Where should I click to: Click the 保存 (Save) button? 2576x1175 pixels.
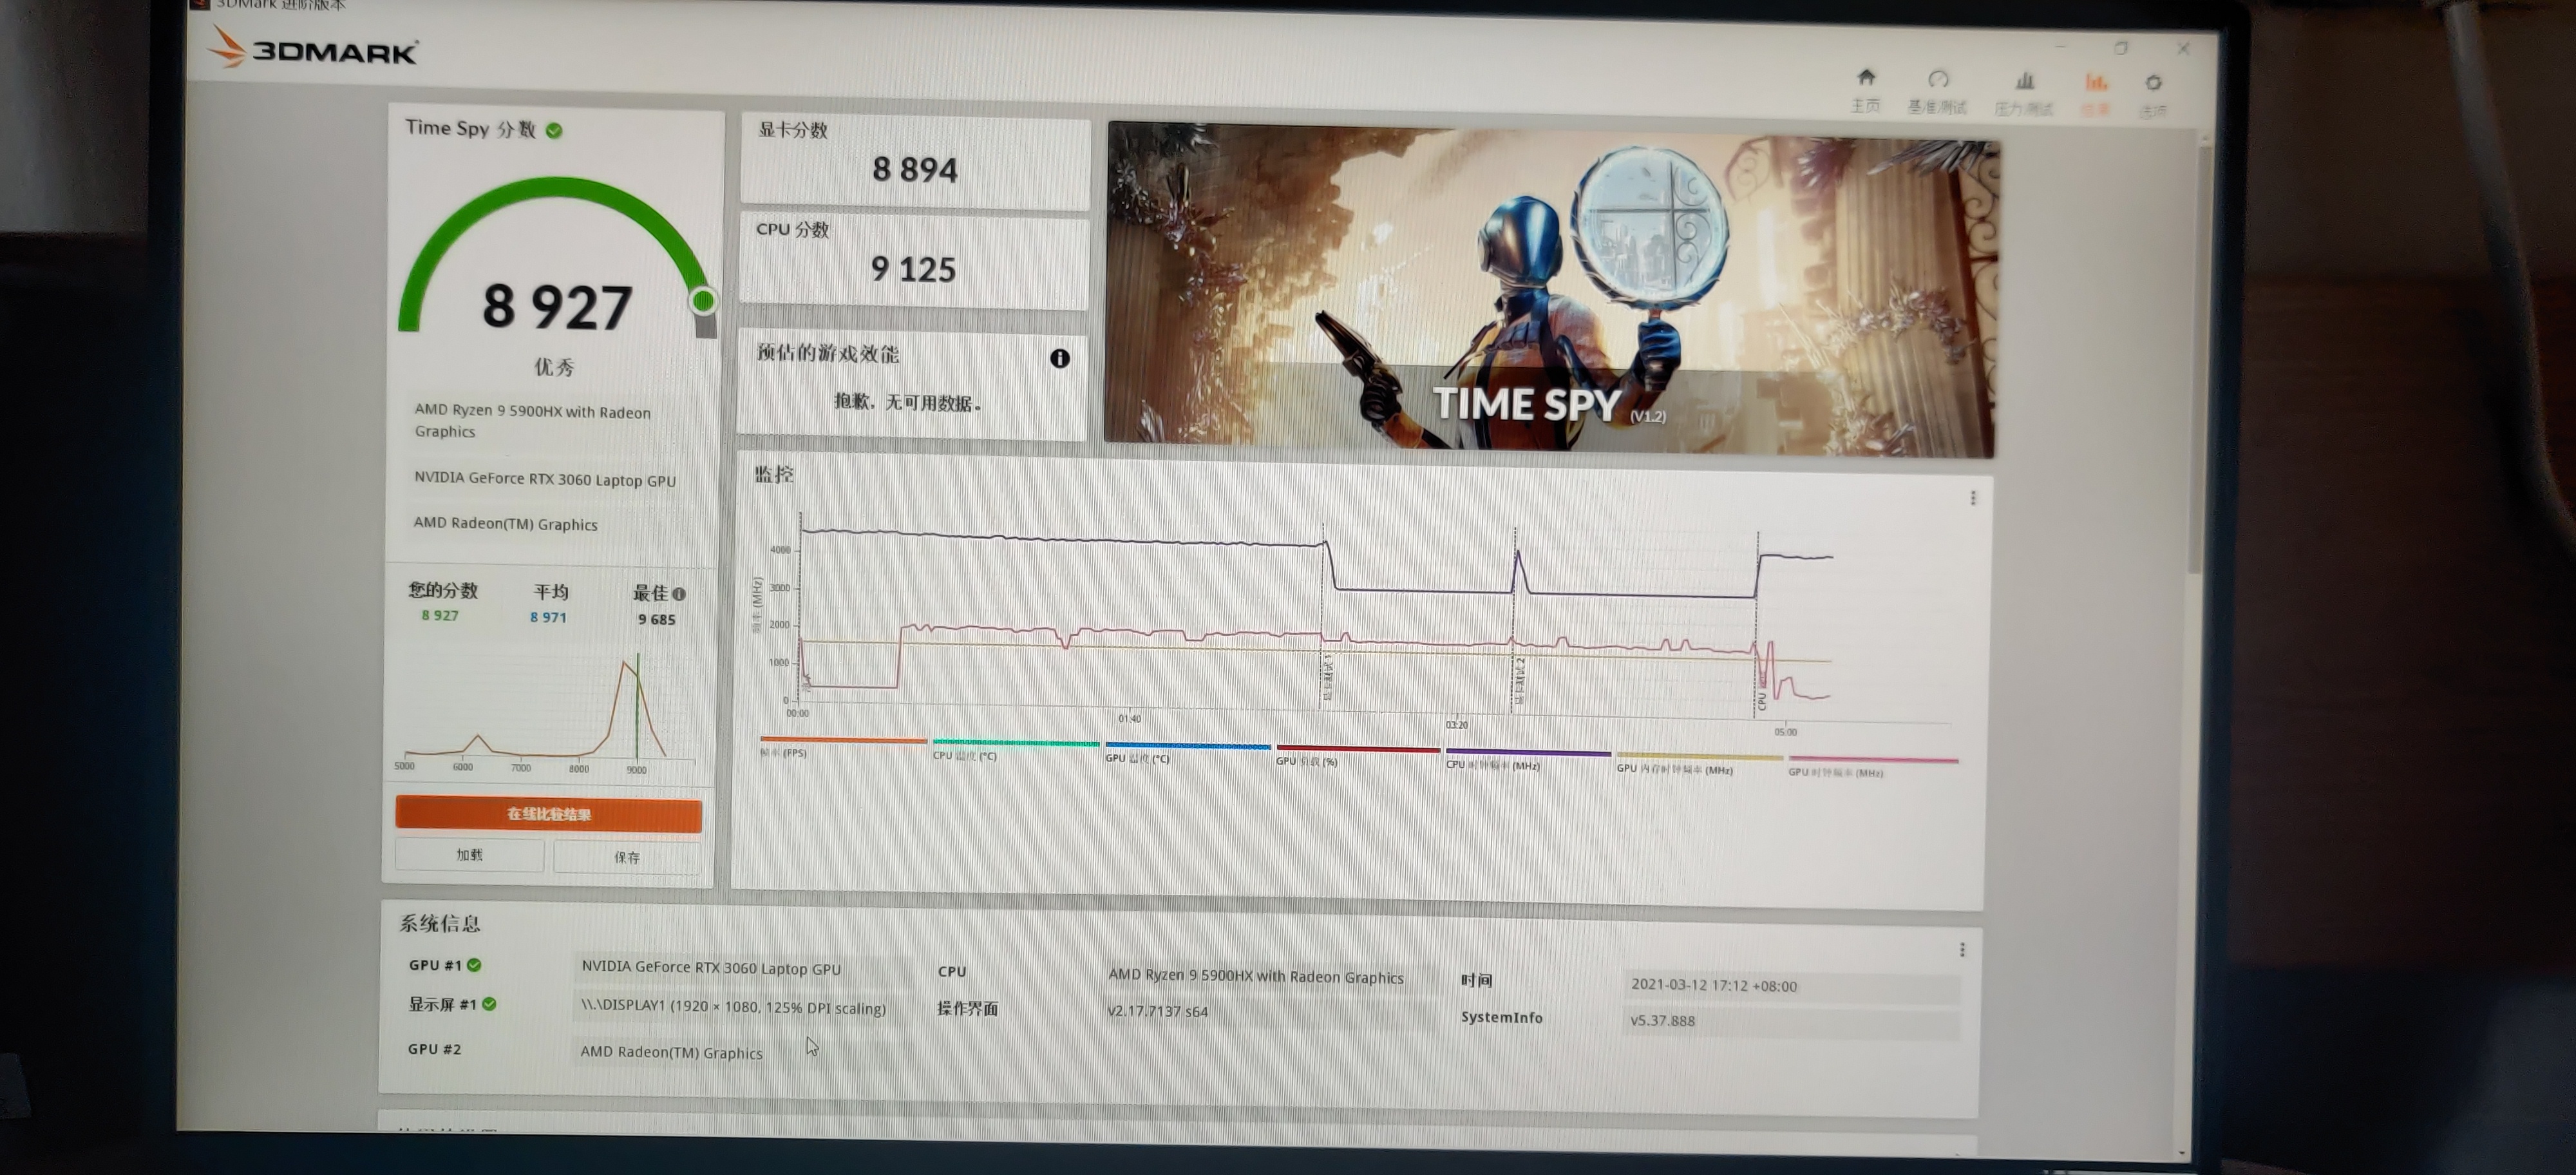point(627,857)
